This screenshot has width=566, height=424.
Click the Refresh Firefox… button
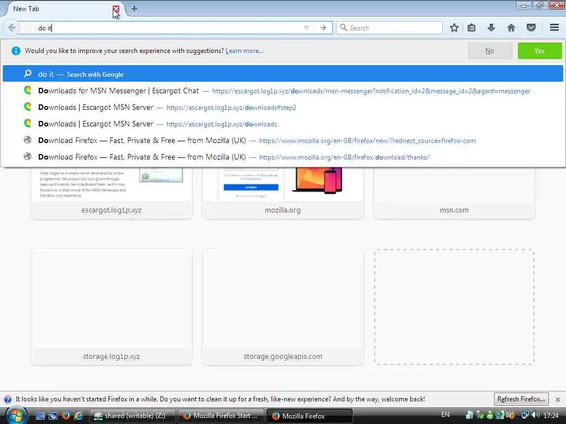pyautogui.click(x=521, y=399)
